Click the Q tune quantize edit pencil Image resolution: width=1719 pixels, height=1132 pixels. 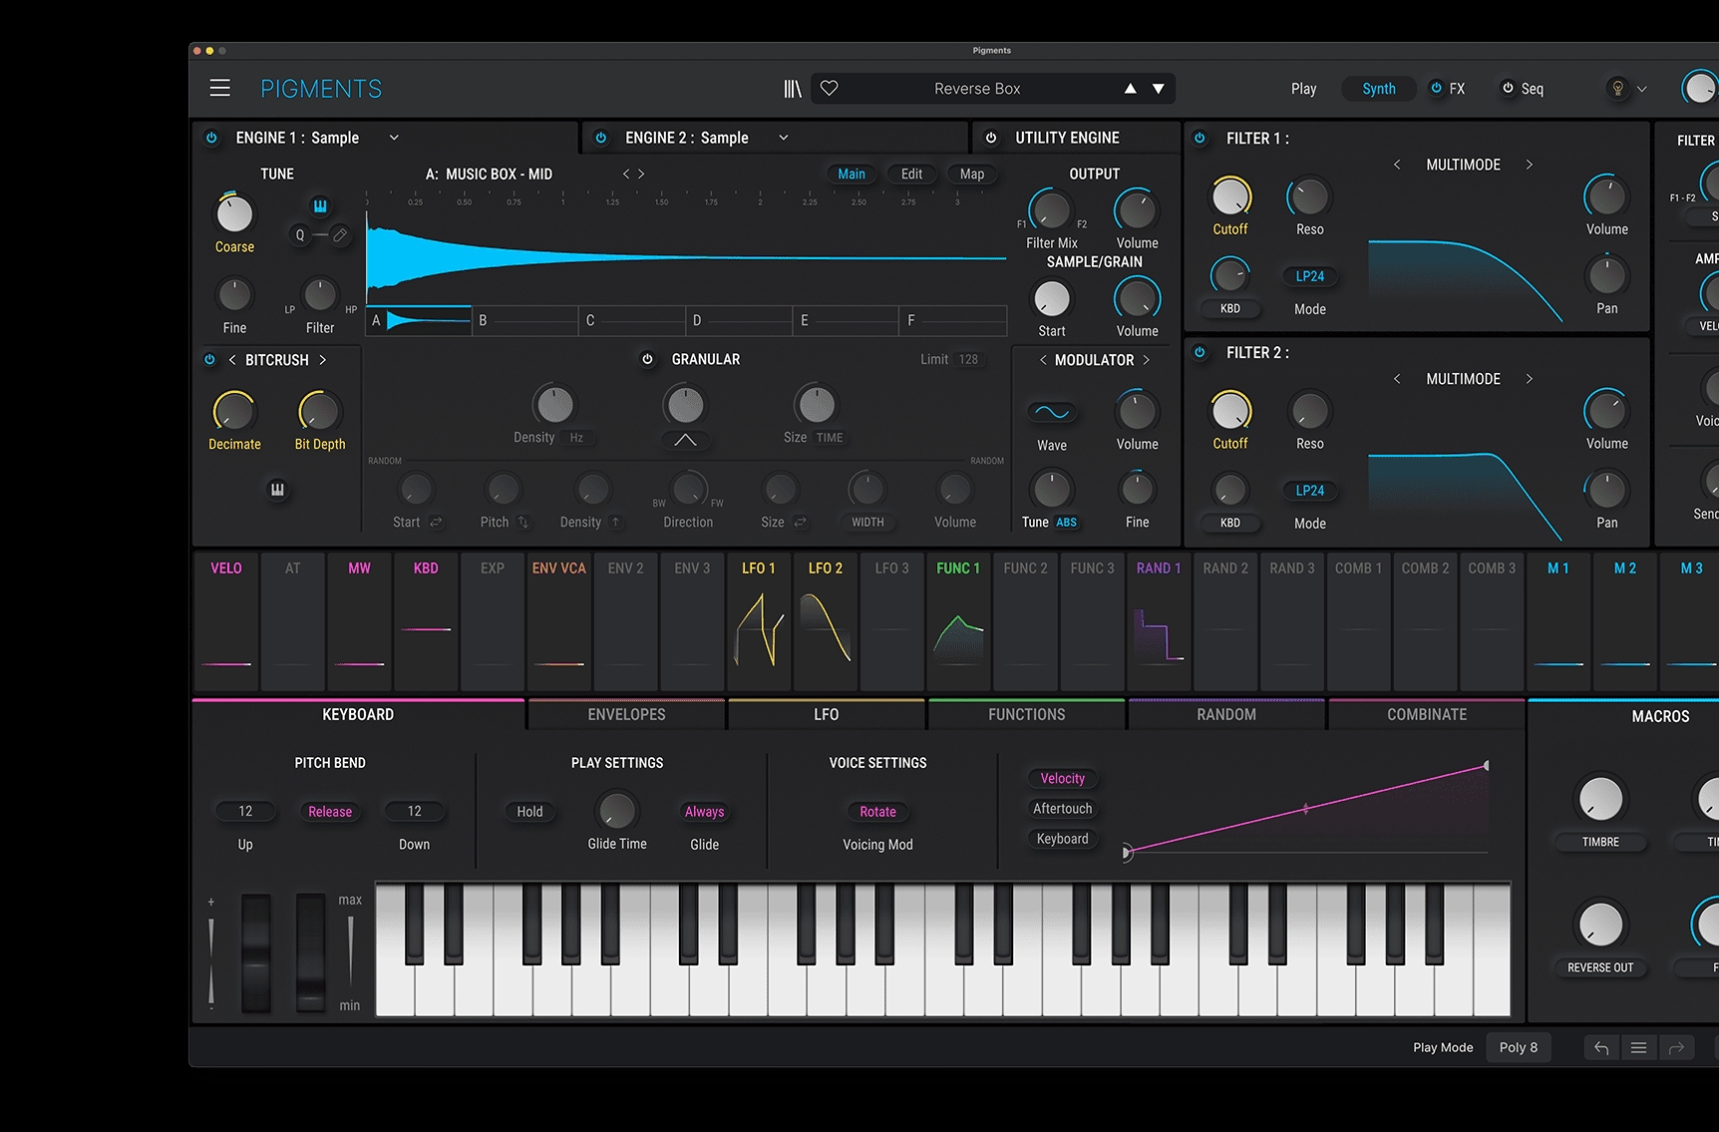[x=340, y=235]
